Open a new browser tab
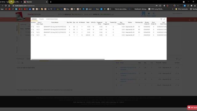The image size is (197, 111). pyautogui.click(x=50, y=2)
